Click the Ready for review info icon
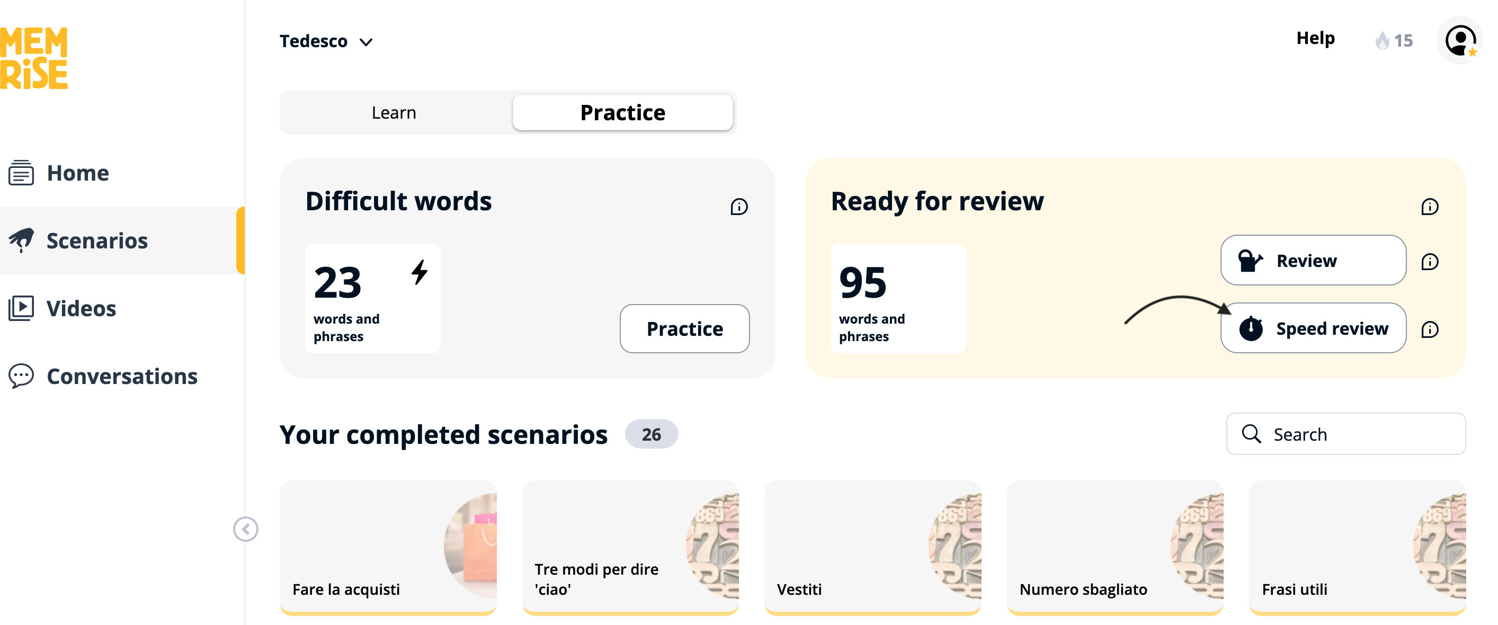Image resolution: width=1498 pixels, height=625 pixels. (x=1431, y=207)
